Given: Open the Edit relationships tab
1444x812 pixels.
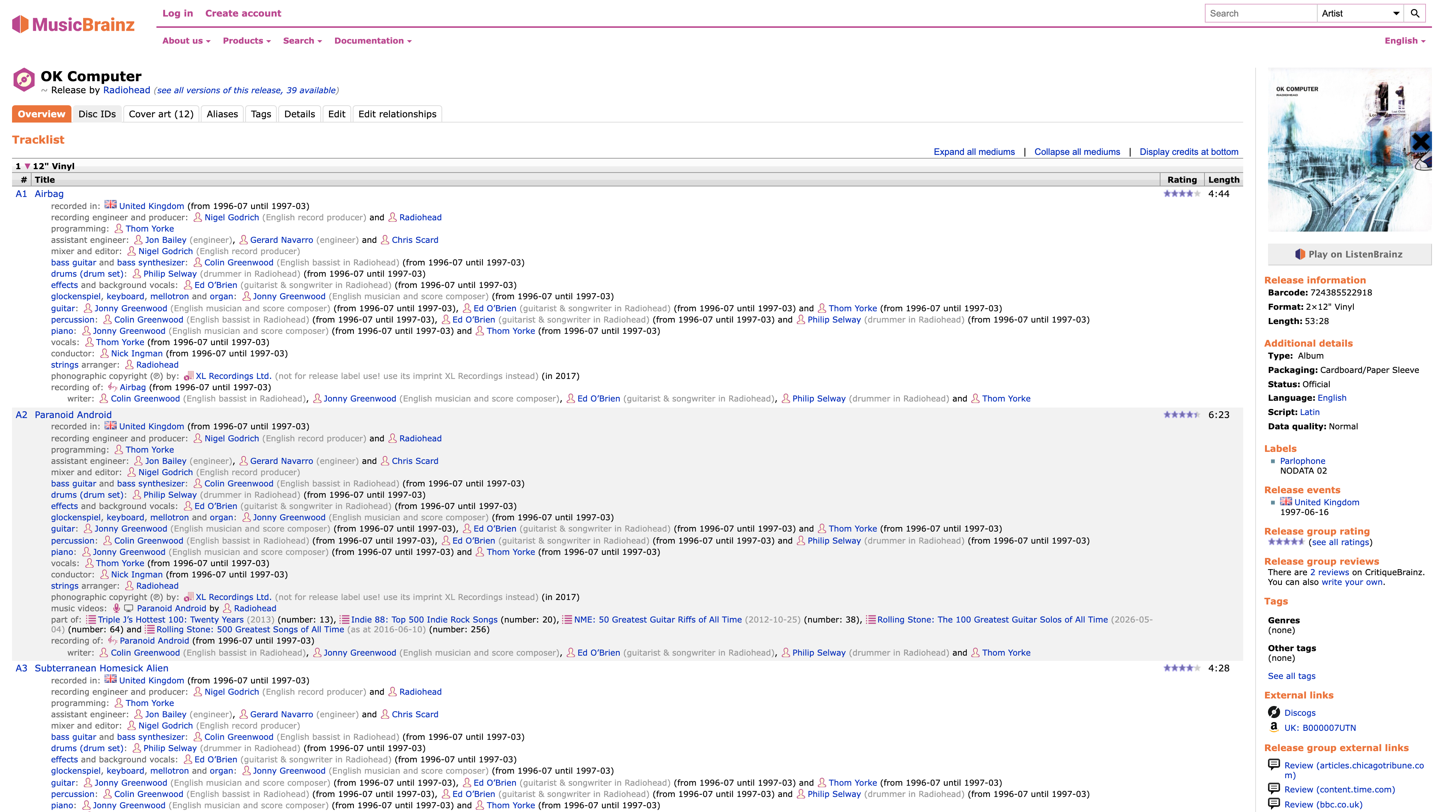Looking at the screenshot, I should [x=397, y=114].
